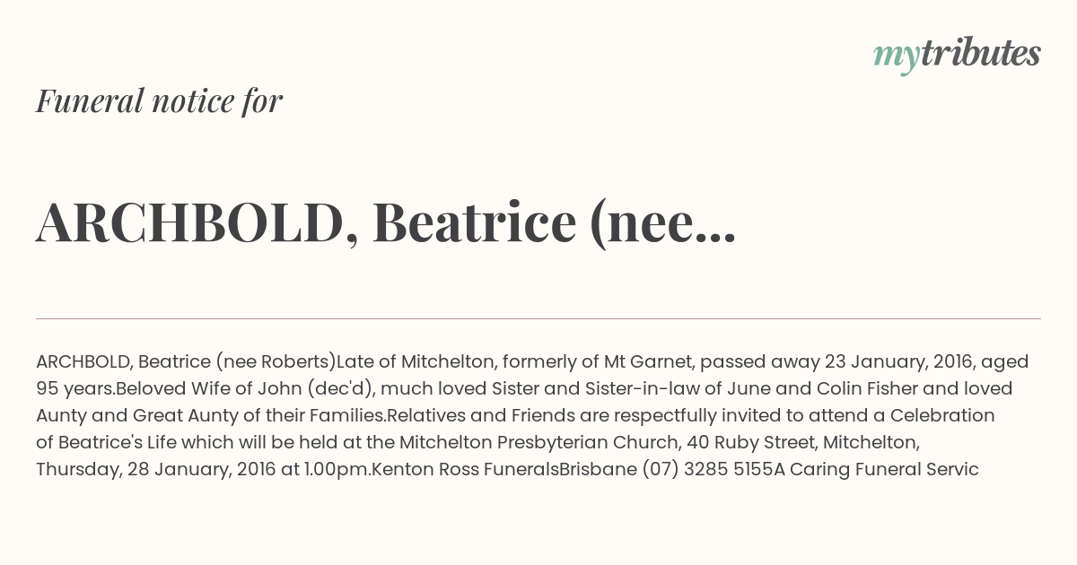Click 'tributes' in the logo
The width and height of the screenshot is (1077, 565).
981,54
